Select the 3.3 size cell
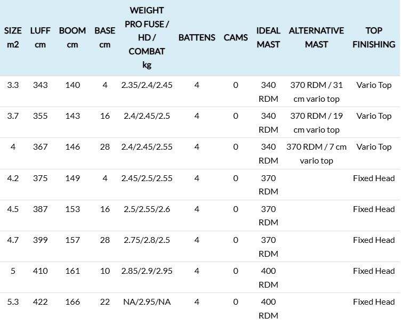Image resolution: width=401 pixels, height=334 pixels. coord(13,85)
